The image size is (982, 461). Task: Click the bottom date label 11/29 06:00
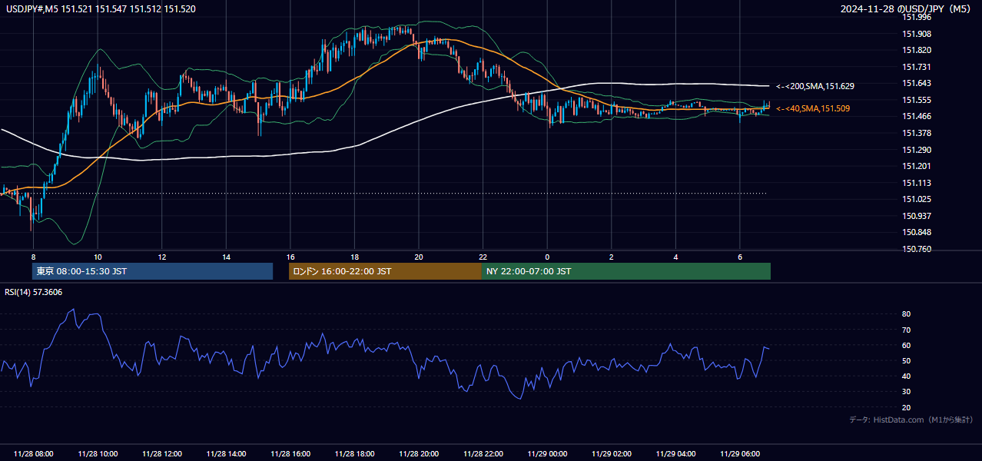coord(740,454)
